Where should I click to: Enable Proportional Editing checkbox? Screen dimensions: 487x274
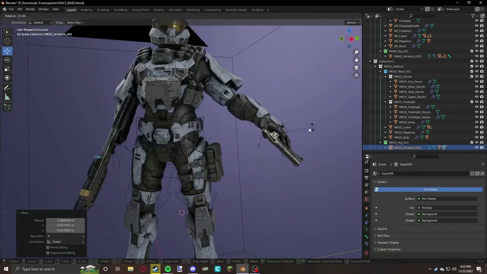(48, 253)
